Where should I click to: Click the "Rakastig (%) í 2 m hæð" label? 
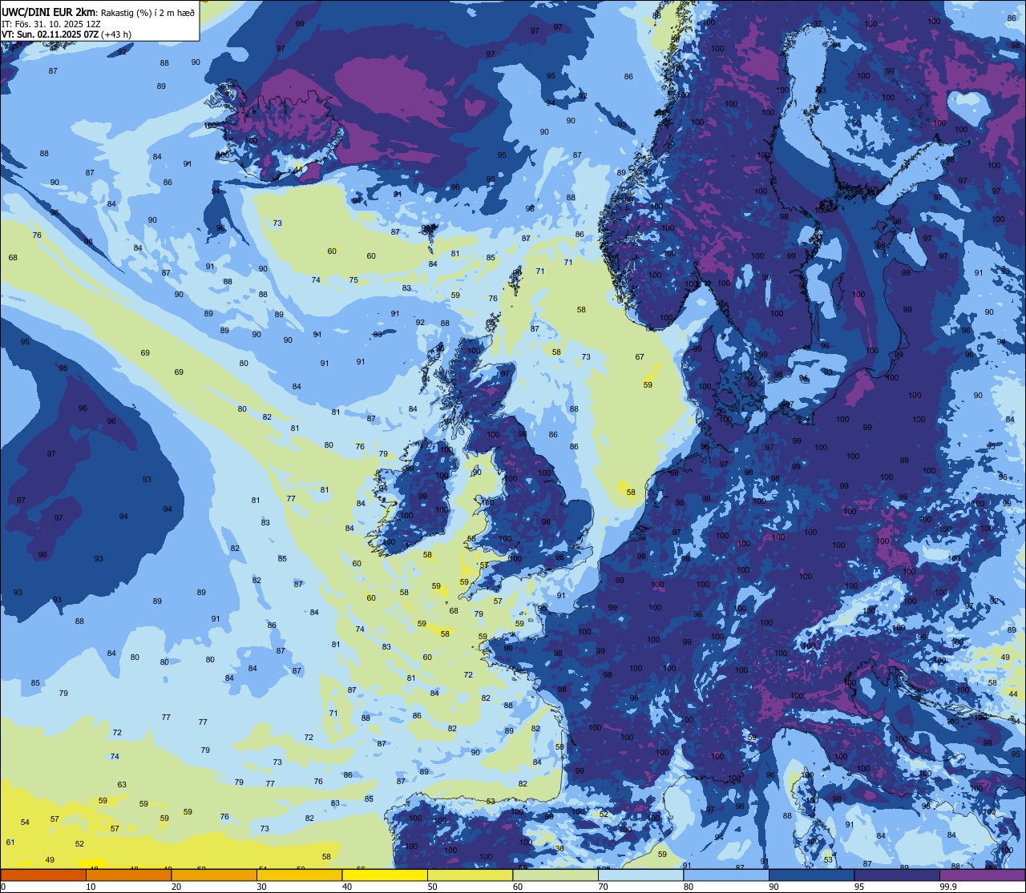[146, 12]
